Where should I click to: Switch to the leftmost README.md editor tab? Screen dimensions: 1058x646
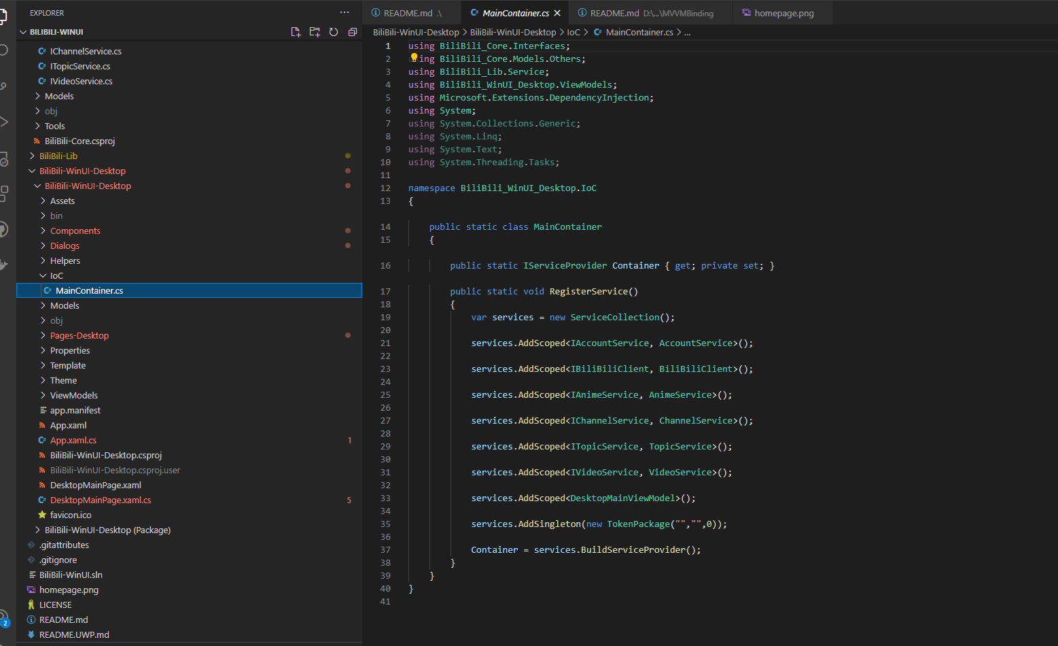pyautogui.click(x=412, y=13)
